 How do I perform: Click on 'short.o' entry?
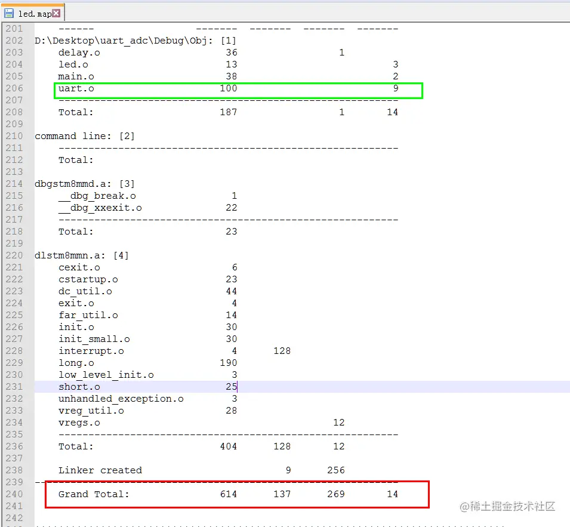[79, 387]
